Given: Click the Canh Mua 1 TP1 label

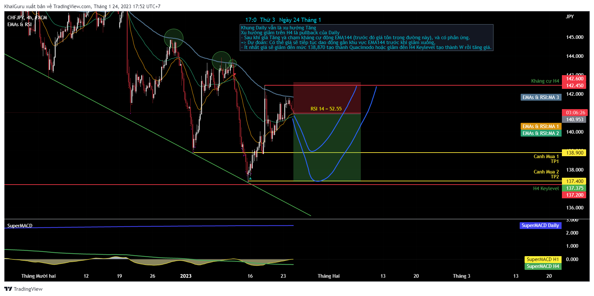Looking at the screenshot, I should 546,159.
